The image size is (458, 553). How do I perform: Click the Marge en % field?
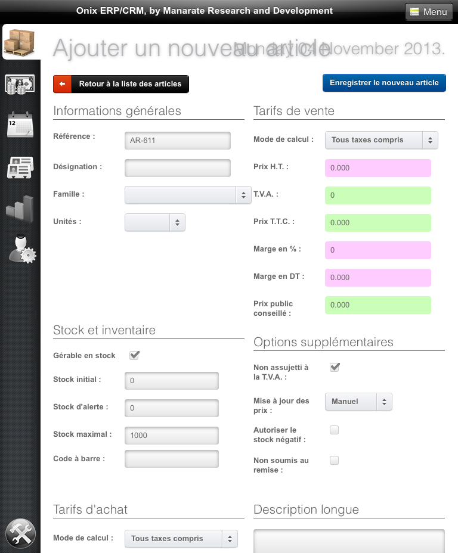coord(378,250)
